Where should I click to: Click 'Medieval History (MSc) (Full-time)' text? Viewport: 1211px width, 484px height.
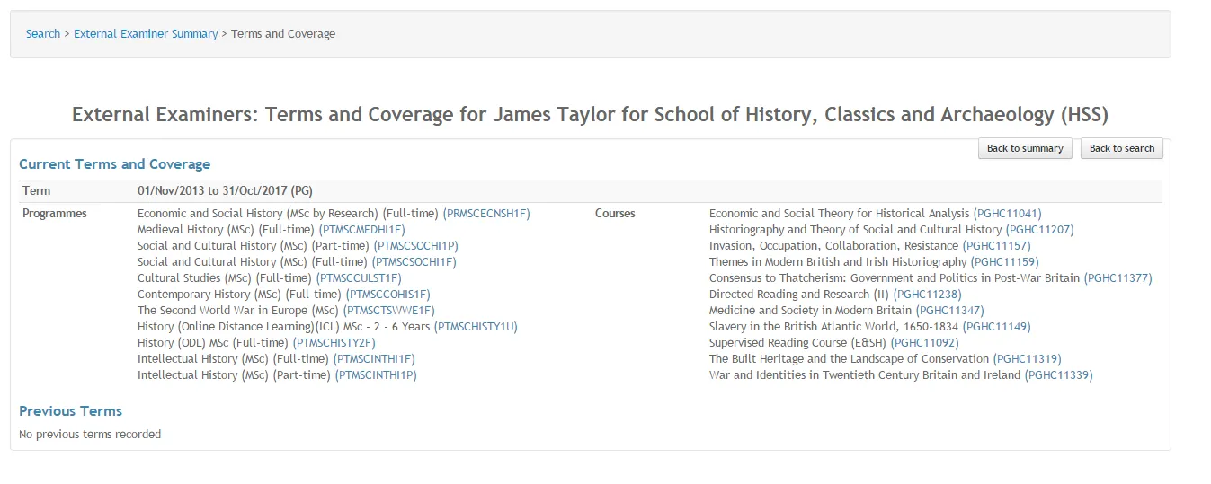226,230
